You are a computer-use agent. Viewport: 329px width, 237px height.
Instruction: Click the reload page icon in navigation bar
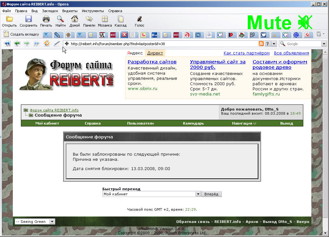pyautogui.click(x=47, y=44)
